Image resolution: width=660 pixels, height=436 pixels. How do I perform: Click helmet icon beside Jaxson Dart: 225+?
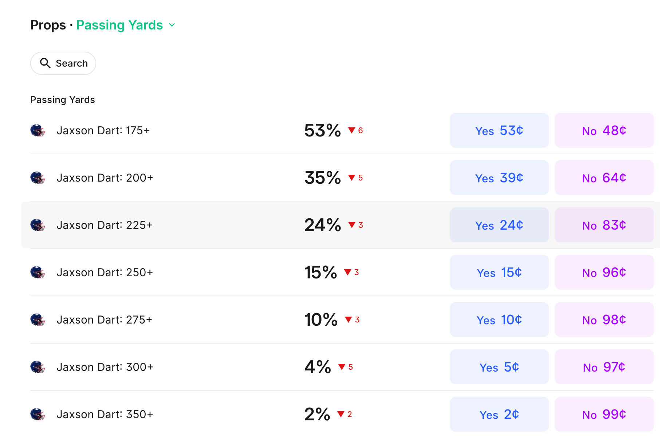tap(38, 225)
